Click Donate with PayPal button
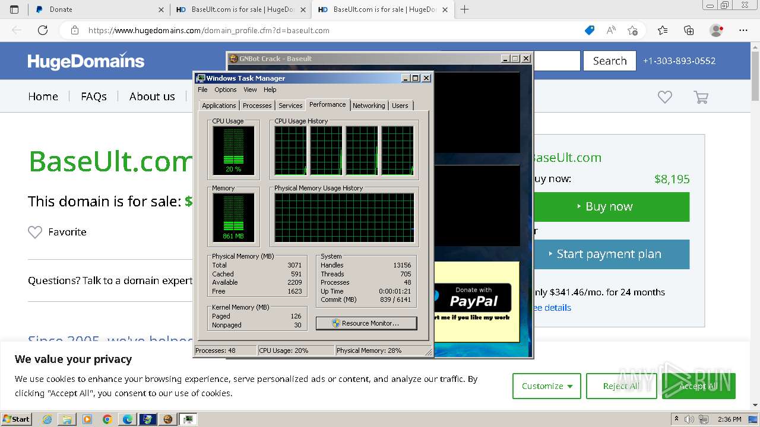Viewport: 760px width, 427px height. (473, 298)
